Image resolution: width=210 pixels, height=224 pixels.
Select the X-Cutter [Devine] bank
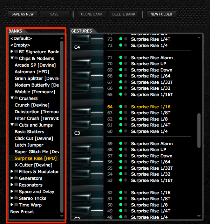click(x=33, y=165)
